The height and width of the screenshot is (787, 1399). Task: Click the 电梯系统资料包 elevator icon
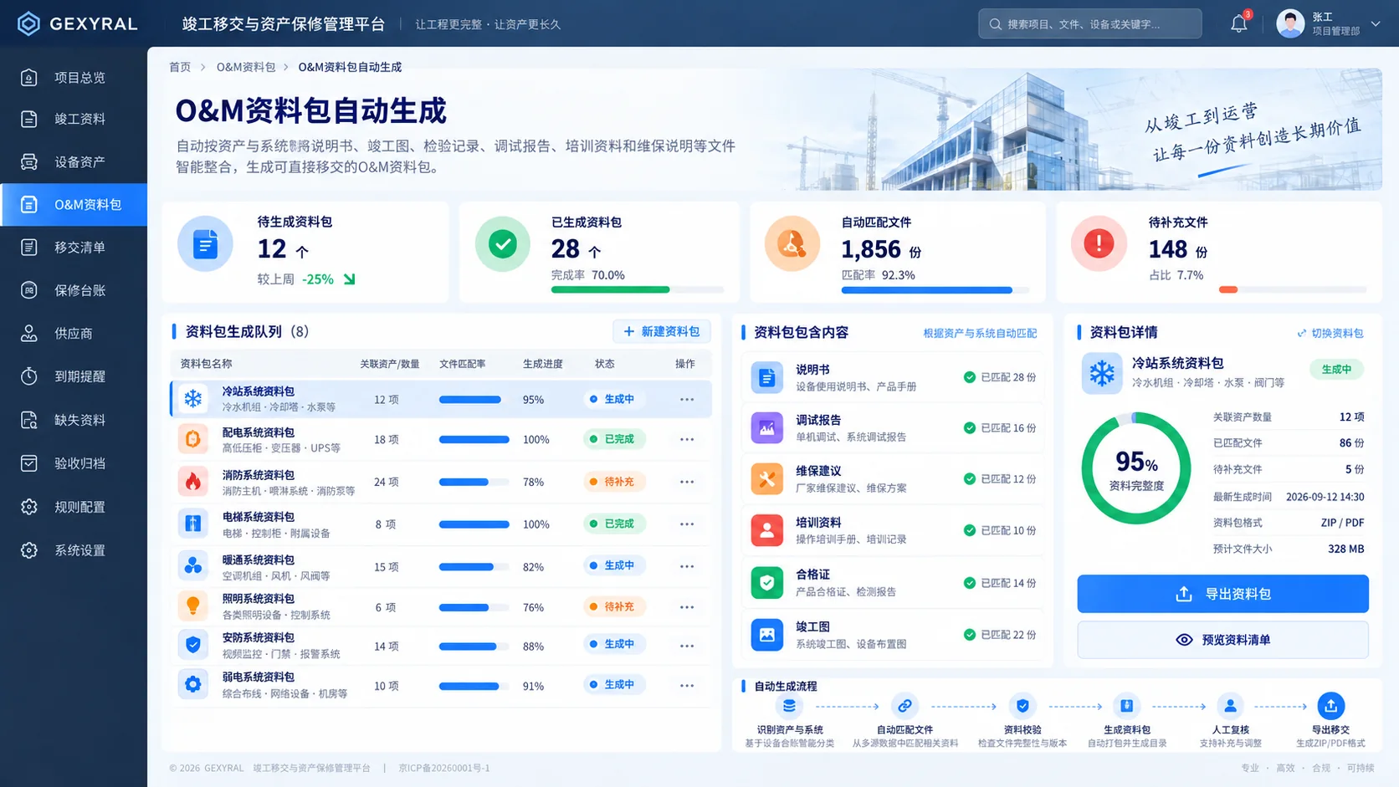pos(193,524)
